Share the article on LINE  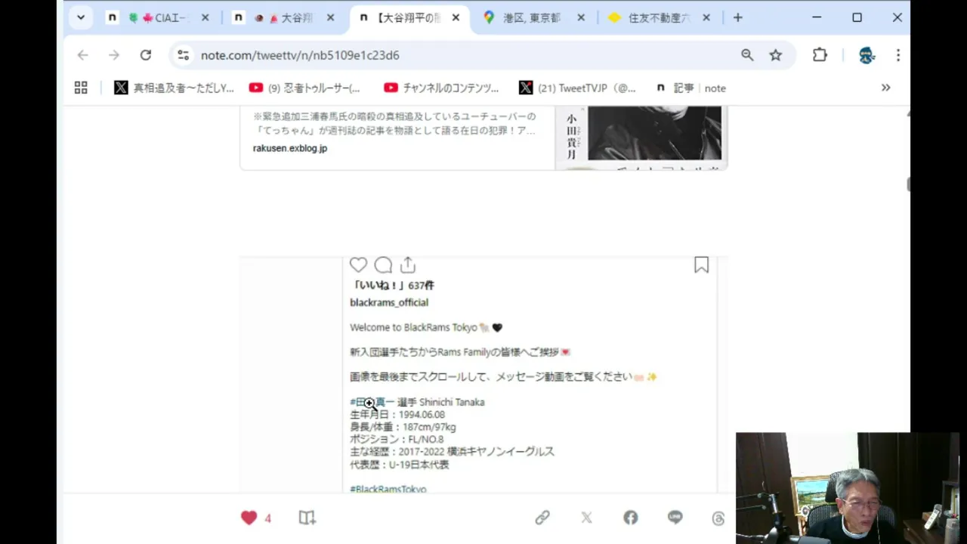[675, 518]
